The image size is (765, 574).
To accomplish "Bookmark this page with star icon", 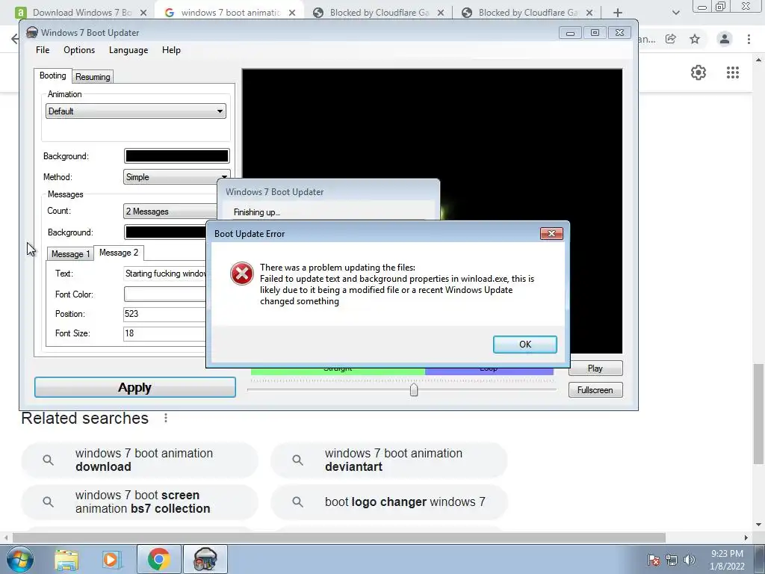I will pos(695,39).
